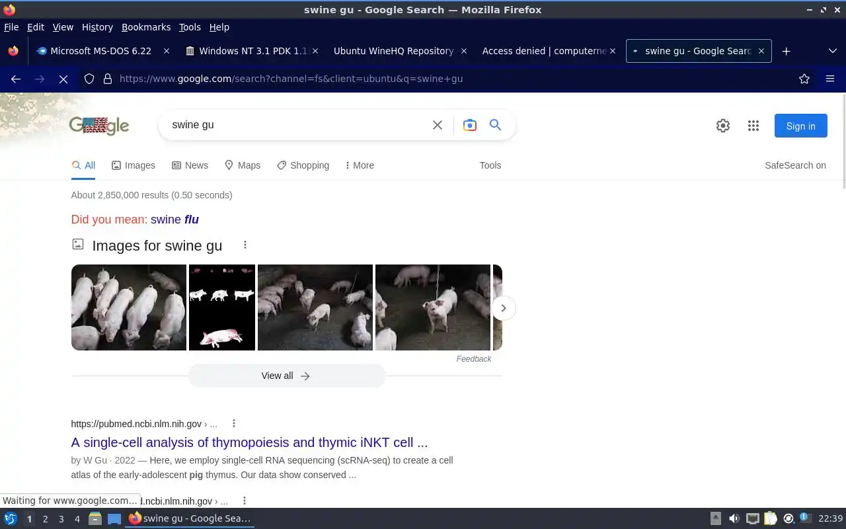Clear the search box with the X
The image size is (846, 529).
tap(437, 125)
